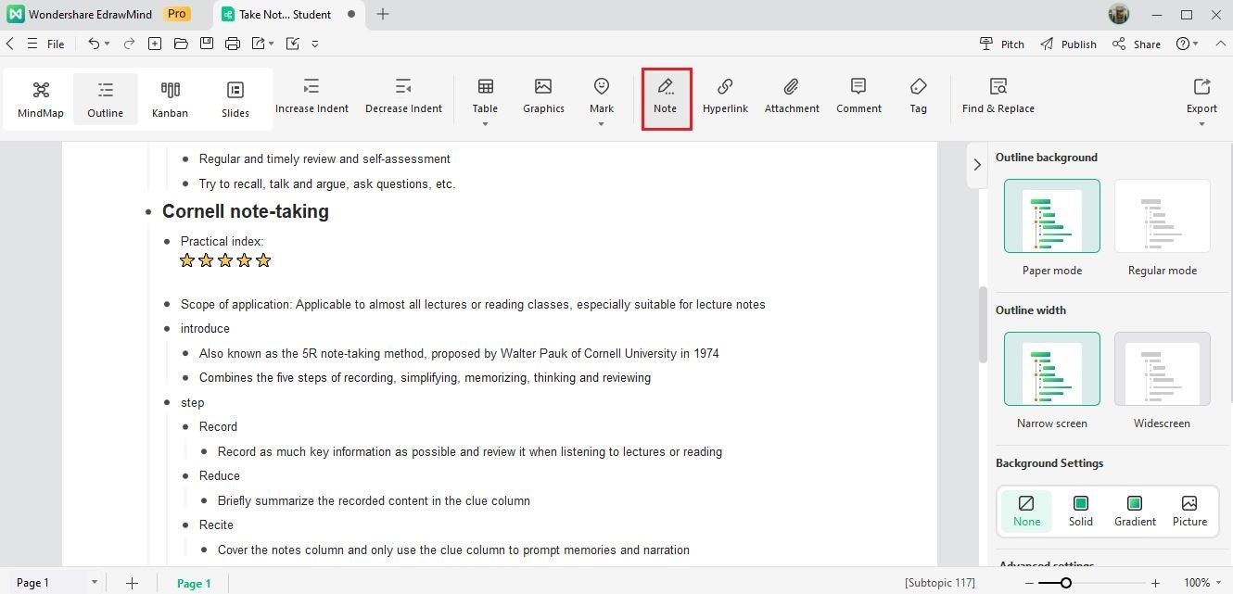Click the Print icon
Screen dimensions: 1233x594
(x=233, y=44)
